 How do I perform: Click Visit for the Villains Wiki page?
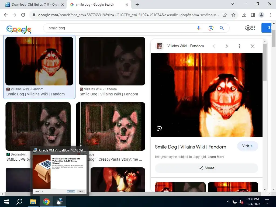(x=247, y=146)
